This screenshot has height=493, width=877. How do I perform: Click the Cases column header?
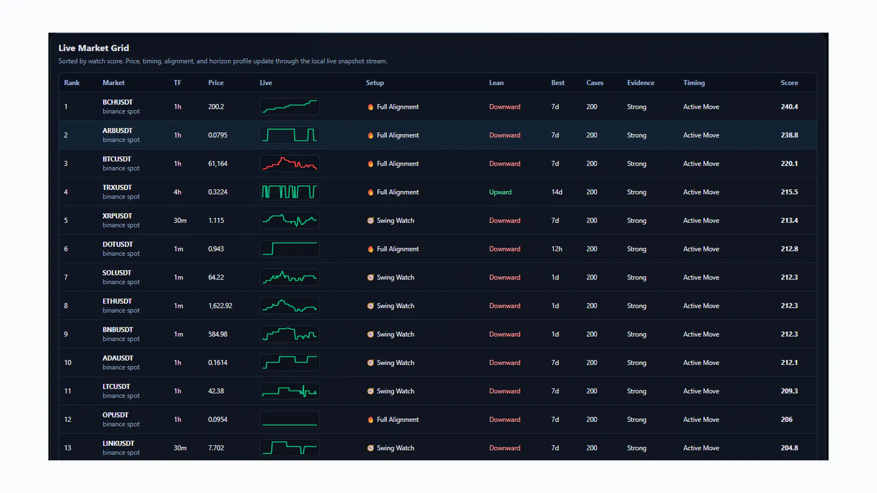click(x=595, y=83)
